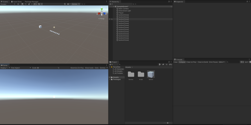The height and width of the screenshot is (125, 251).
Task: Collapse the Favorites tree in Project
Action: point(110,67)
